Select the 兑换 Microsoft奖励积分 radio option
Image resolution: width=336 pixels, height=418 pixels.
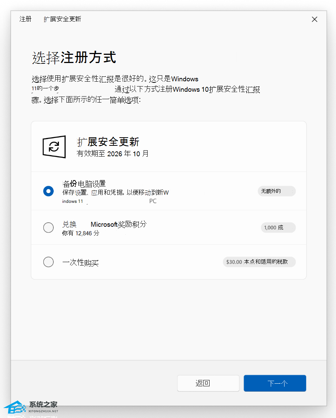pos(48,227)
